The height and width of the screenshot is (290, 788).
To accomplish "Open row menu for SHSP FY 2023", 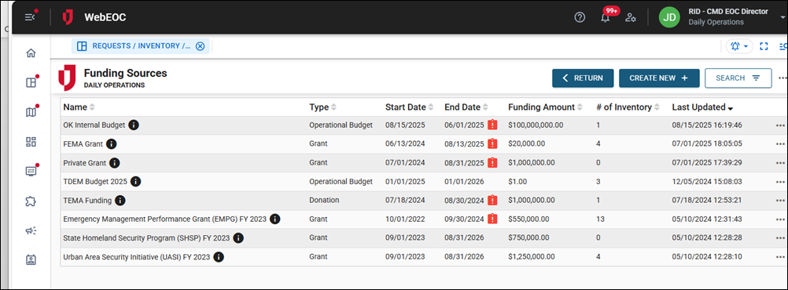I will tap(780, 238).
